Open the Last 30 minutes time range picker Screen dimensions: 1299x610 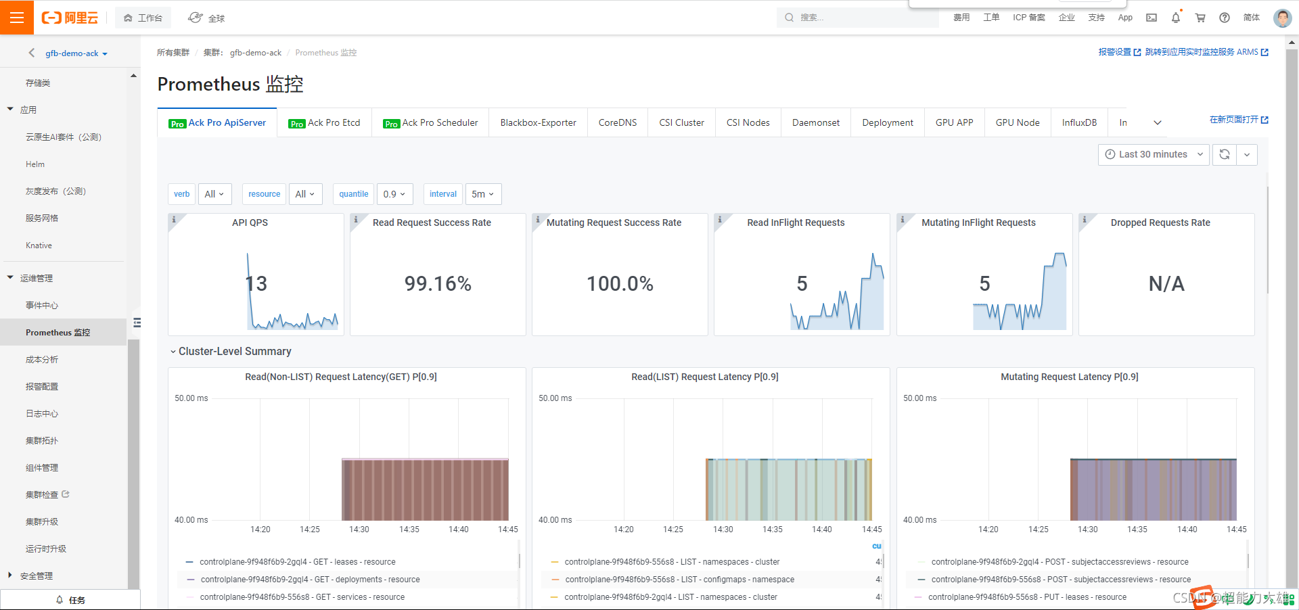click(1154, 154)
